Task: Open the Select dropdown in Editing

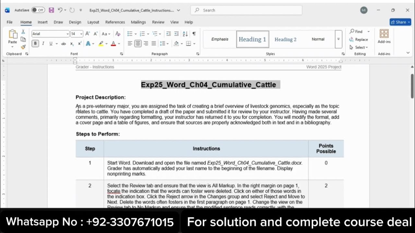Action: point(359,47)
